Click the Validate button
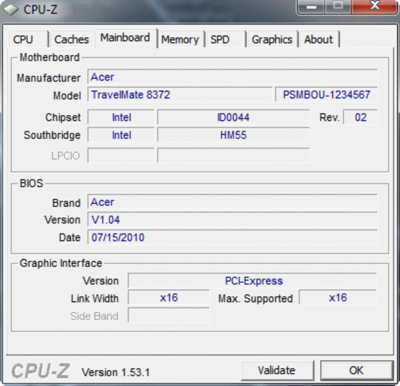The image size is (400, 386). [x=277, y=371]
